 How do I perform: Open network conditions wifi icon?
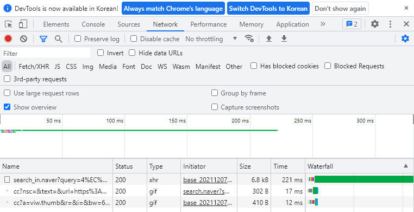click(x=249, y=38)
